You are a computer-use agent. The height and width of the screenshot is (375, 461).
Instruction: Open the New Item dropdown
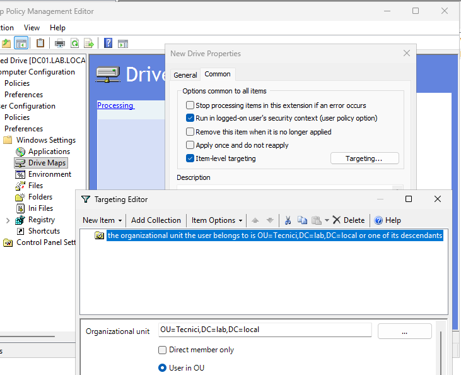102,220
